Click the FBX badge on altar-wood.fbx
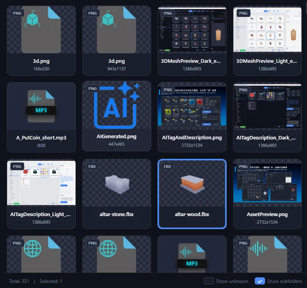307x288 pixels. pyautogui.click(x=167, y=167)
